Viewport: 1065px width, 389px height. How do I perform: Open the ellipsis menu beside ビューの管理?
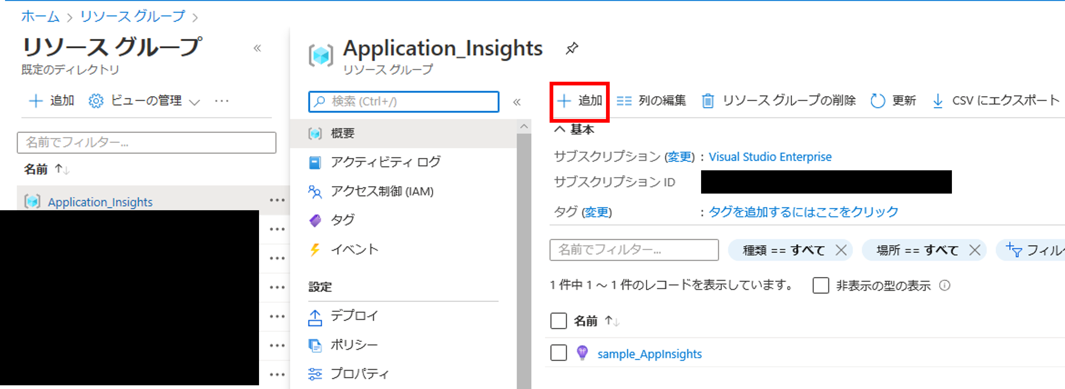pos(222,101)
